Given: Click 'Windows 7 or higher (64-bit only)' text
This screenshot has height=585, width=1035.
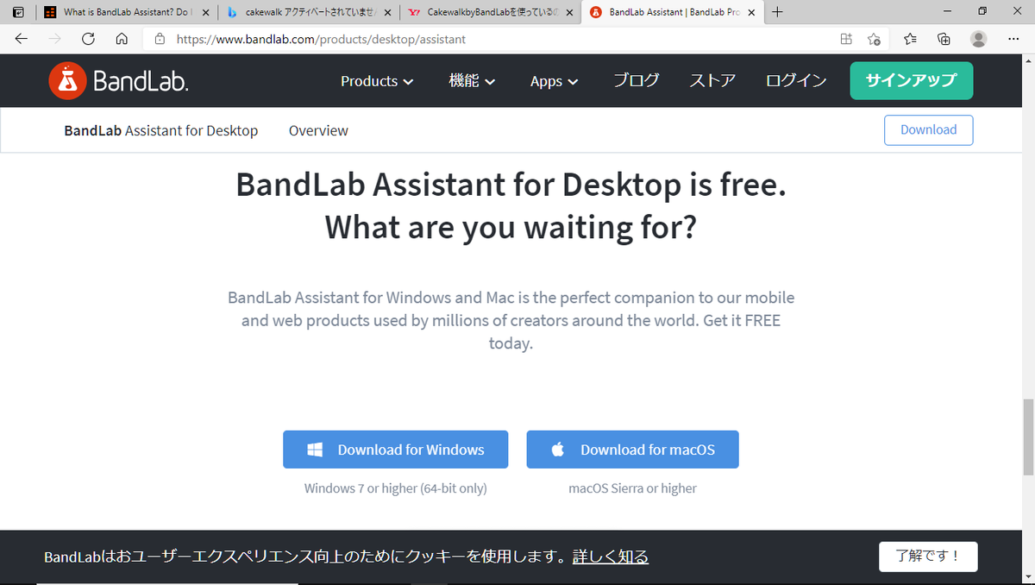Looking at the screenshot, I should [396, 488].
